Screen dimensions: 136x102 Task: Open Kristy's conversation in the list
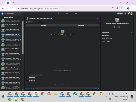11,26
